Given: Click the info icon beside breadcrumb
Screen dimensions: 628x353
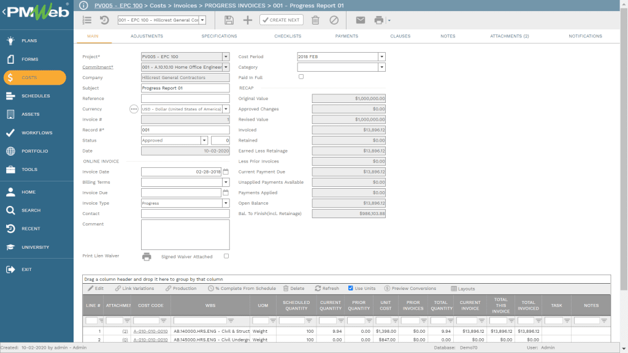Looking at the screenshot, I should 83,6.
